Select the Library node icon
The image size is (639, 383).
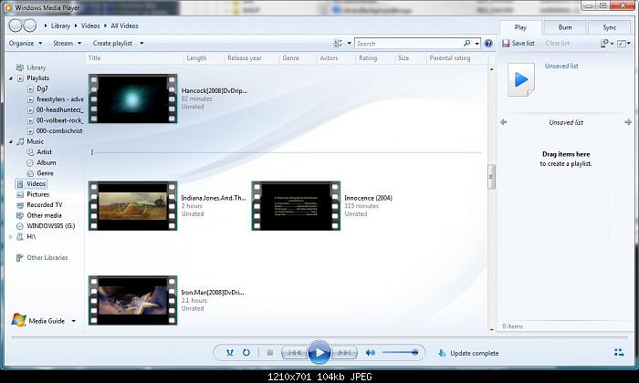pyautogui.click(x=19, y=67)
